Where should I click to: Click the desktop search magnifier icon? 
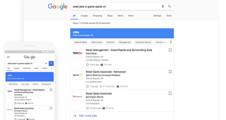coord(169,6)
